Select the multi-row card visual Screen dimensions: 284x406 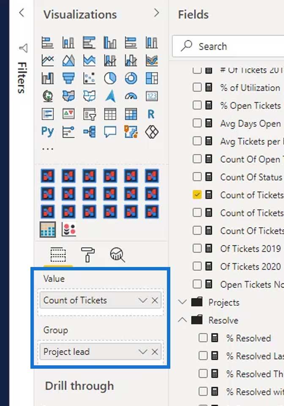point(48,114)
